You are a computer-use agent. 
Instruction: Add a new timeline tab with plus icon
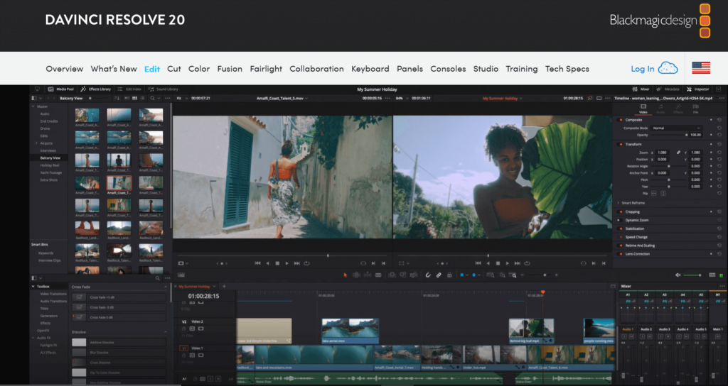tap(224, 287)
